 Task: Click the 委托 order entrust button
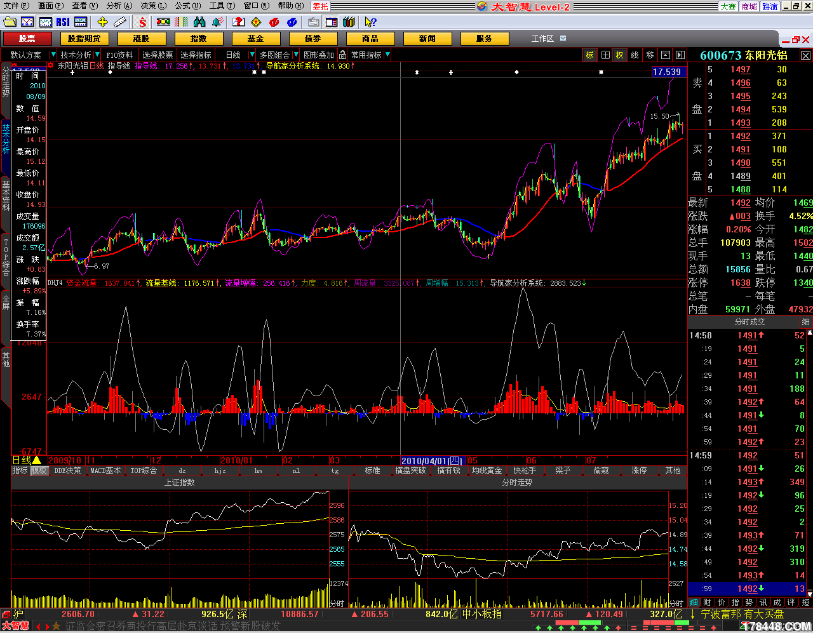[x=321, y=6]
